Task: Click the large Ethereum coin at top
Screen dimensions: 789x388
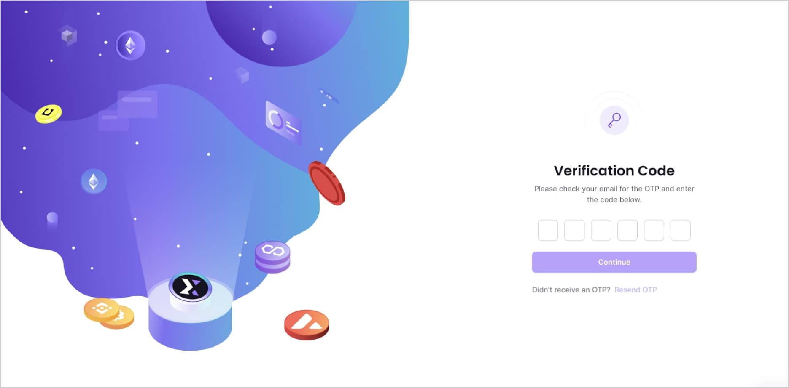Action: coord(130,45)
